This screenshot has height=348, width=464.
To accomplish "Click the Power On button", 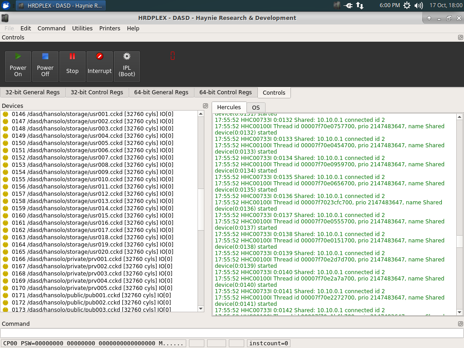I will pos(18,66).
